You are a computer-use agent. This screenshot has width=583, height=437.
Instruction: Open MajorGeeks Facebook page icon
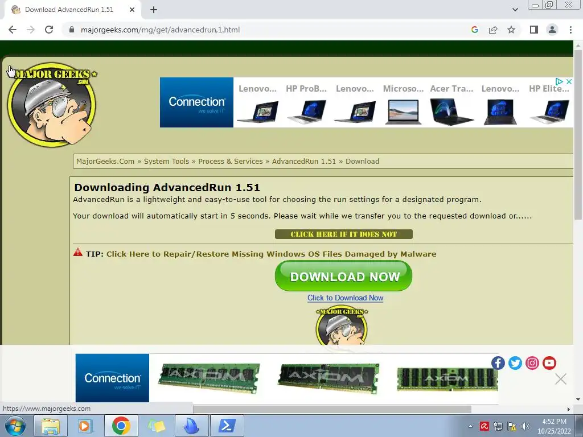[x=498, y=362]
